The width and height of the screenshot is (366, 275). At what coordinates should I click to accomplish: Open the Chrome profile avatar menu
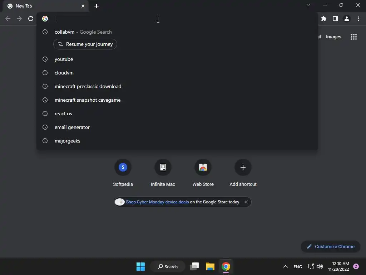[347, 19]
